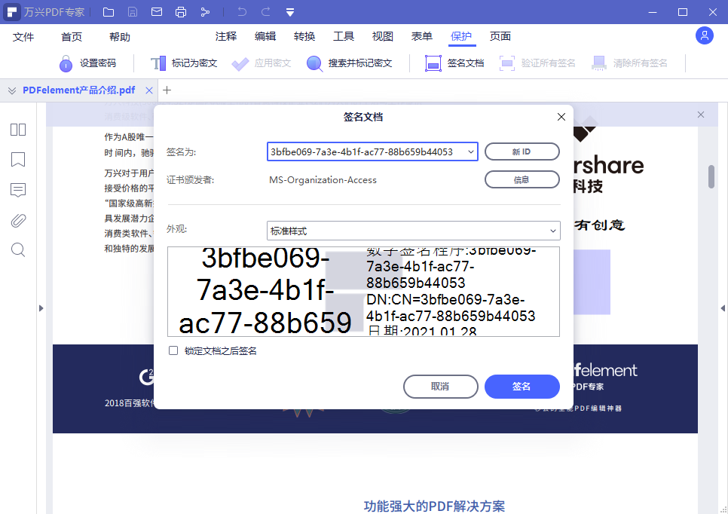Expand the dropdown arrow in the title bar
The width and height of the screenshot is (728, 514).
click(x=290, y=11)
